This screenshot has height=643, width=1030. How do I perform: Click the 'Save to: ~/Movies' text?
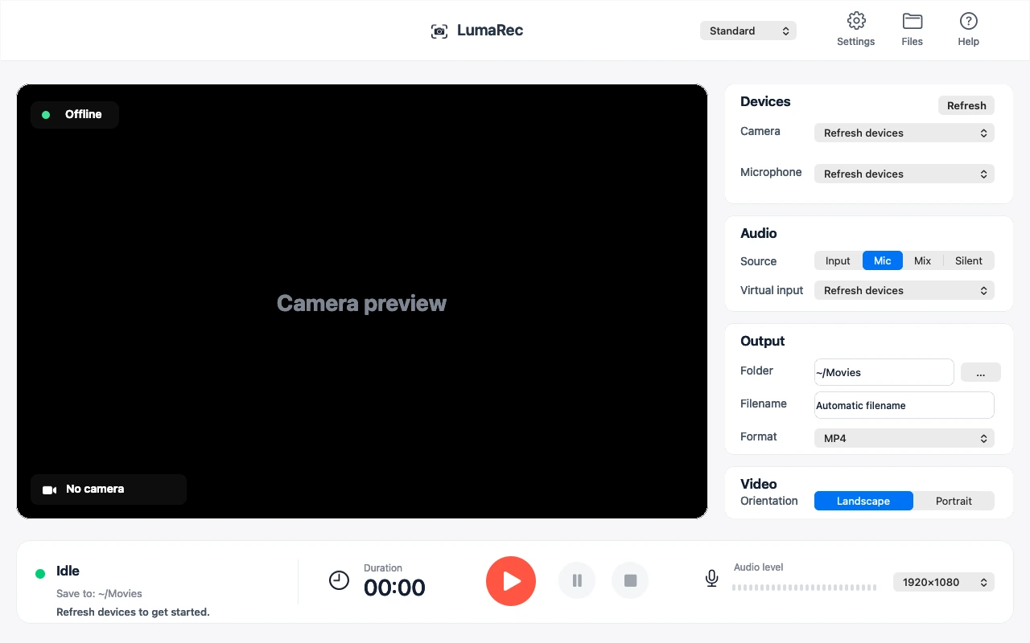point(99,593)
